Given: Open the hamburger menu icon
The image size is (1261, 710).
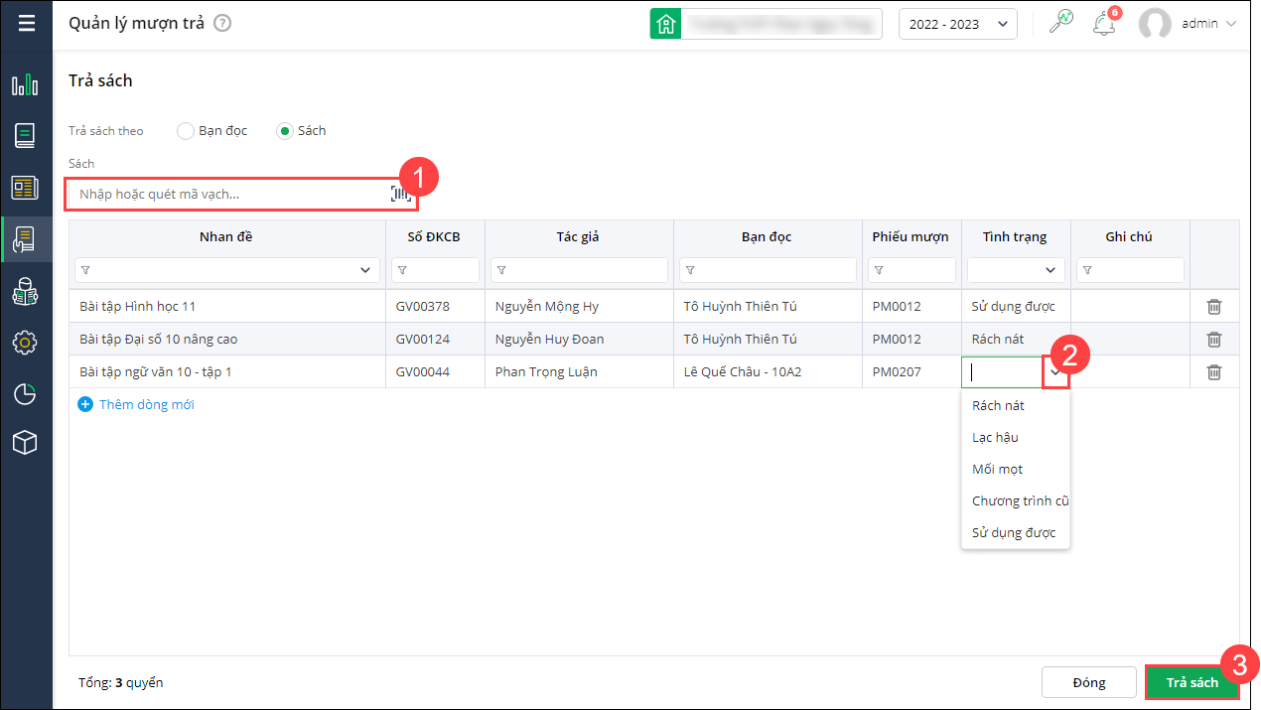Looking at the screenshot, I should point(26,23).
